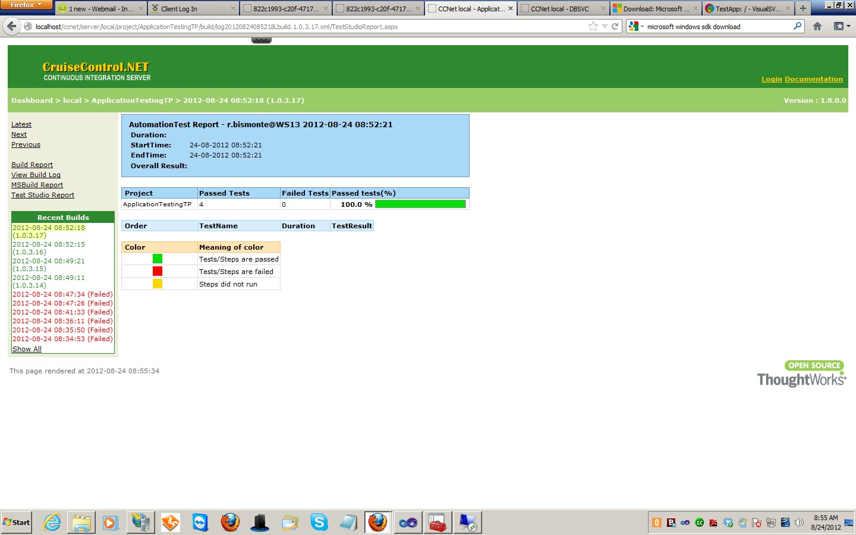Click the Firefox home button
Image resolution: width=856 pixels, height=535 pixels.
coord(817,26)
